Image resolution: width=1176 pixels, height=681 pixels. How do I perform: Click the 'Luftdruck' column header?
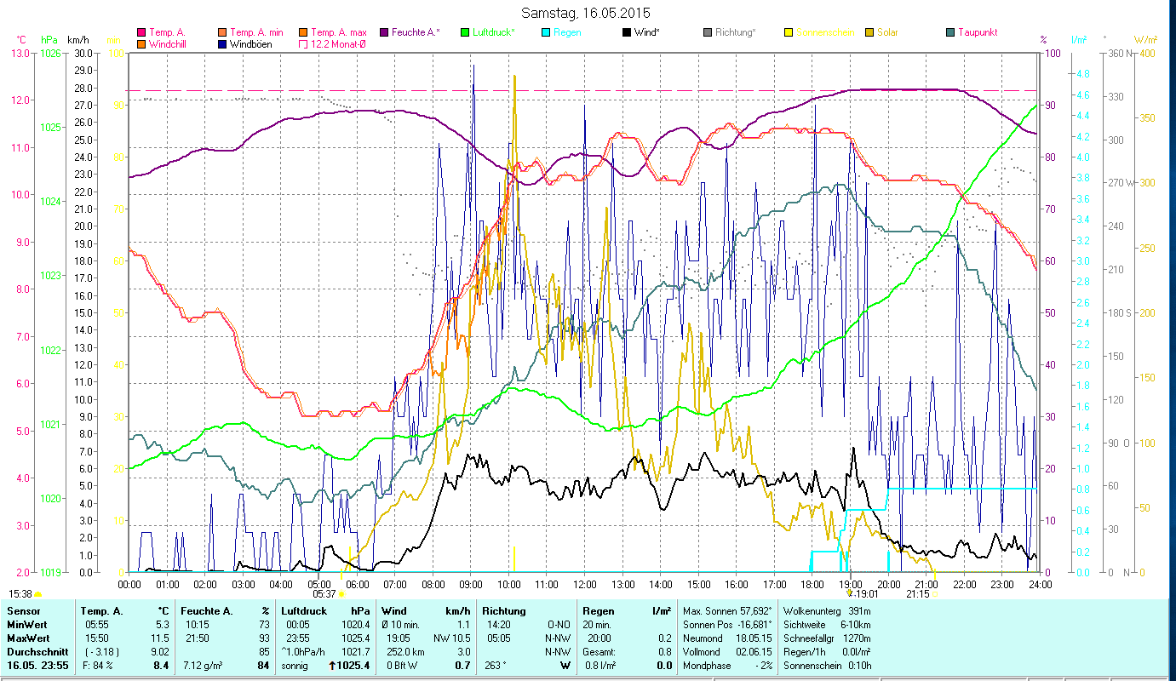(x=302, y=611)
